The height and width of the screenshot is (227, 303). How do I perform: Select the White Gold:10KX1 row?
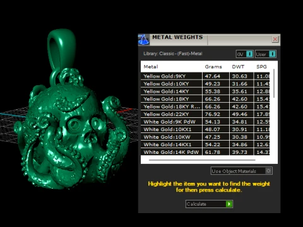205,129
